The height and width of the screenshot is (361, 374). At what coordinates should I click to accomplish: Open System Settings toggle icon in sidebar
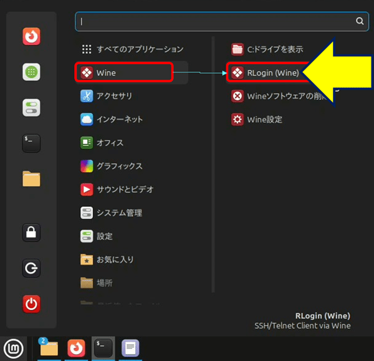coord(31,108)
